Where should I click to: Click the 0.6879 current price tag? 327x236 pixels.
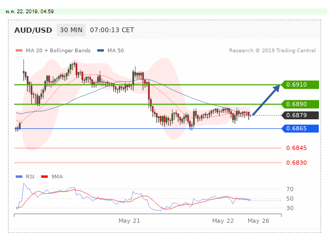[300, 115]
